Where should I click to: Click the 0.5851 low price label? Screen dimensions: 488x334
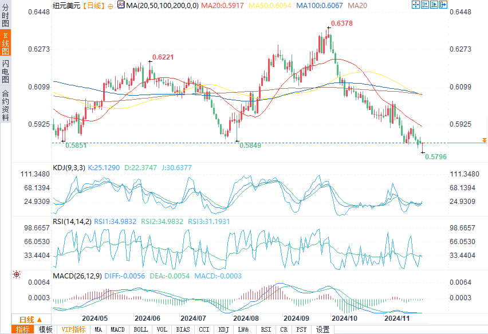point(76,146)
